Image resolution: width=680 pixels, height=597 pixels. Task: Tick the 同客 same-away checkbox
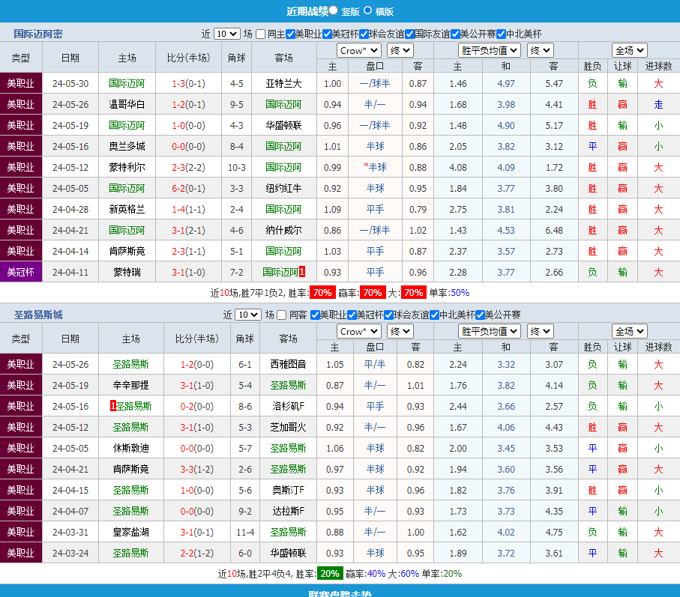point(282,315)
